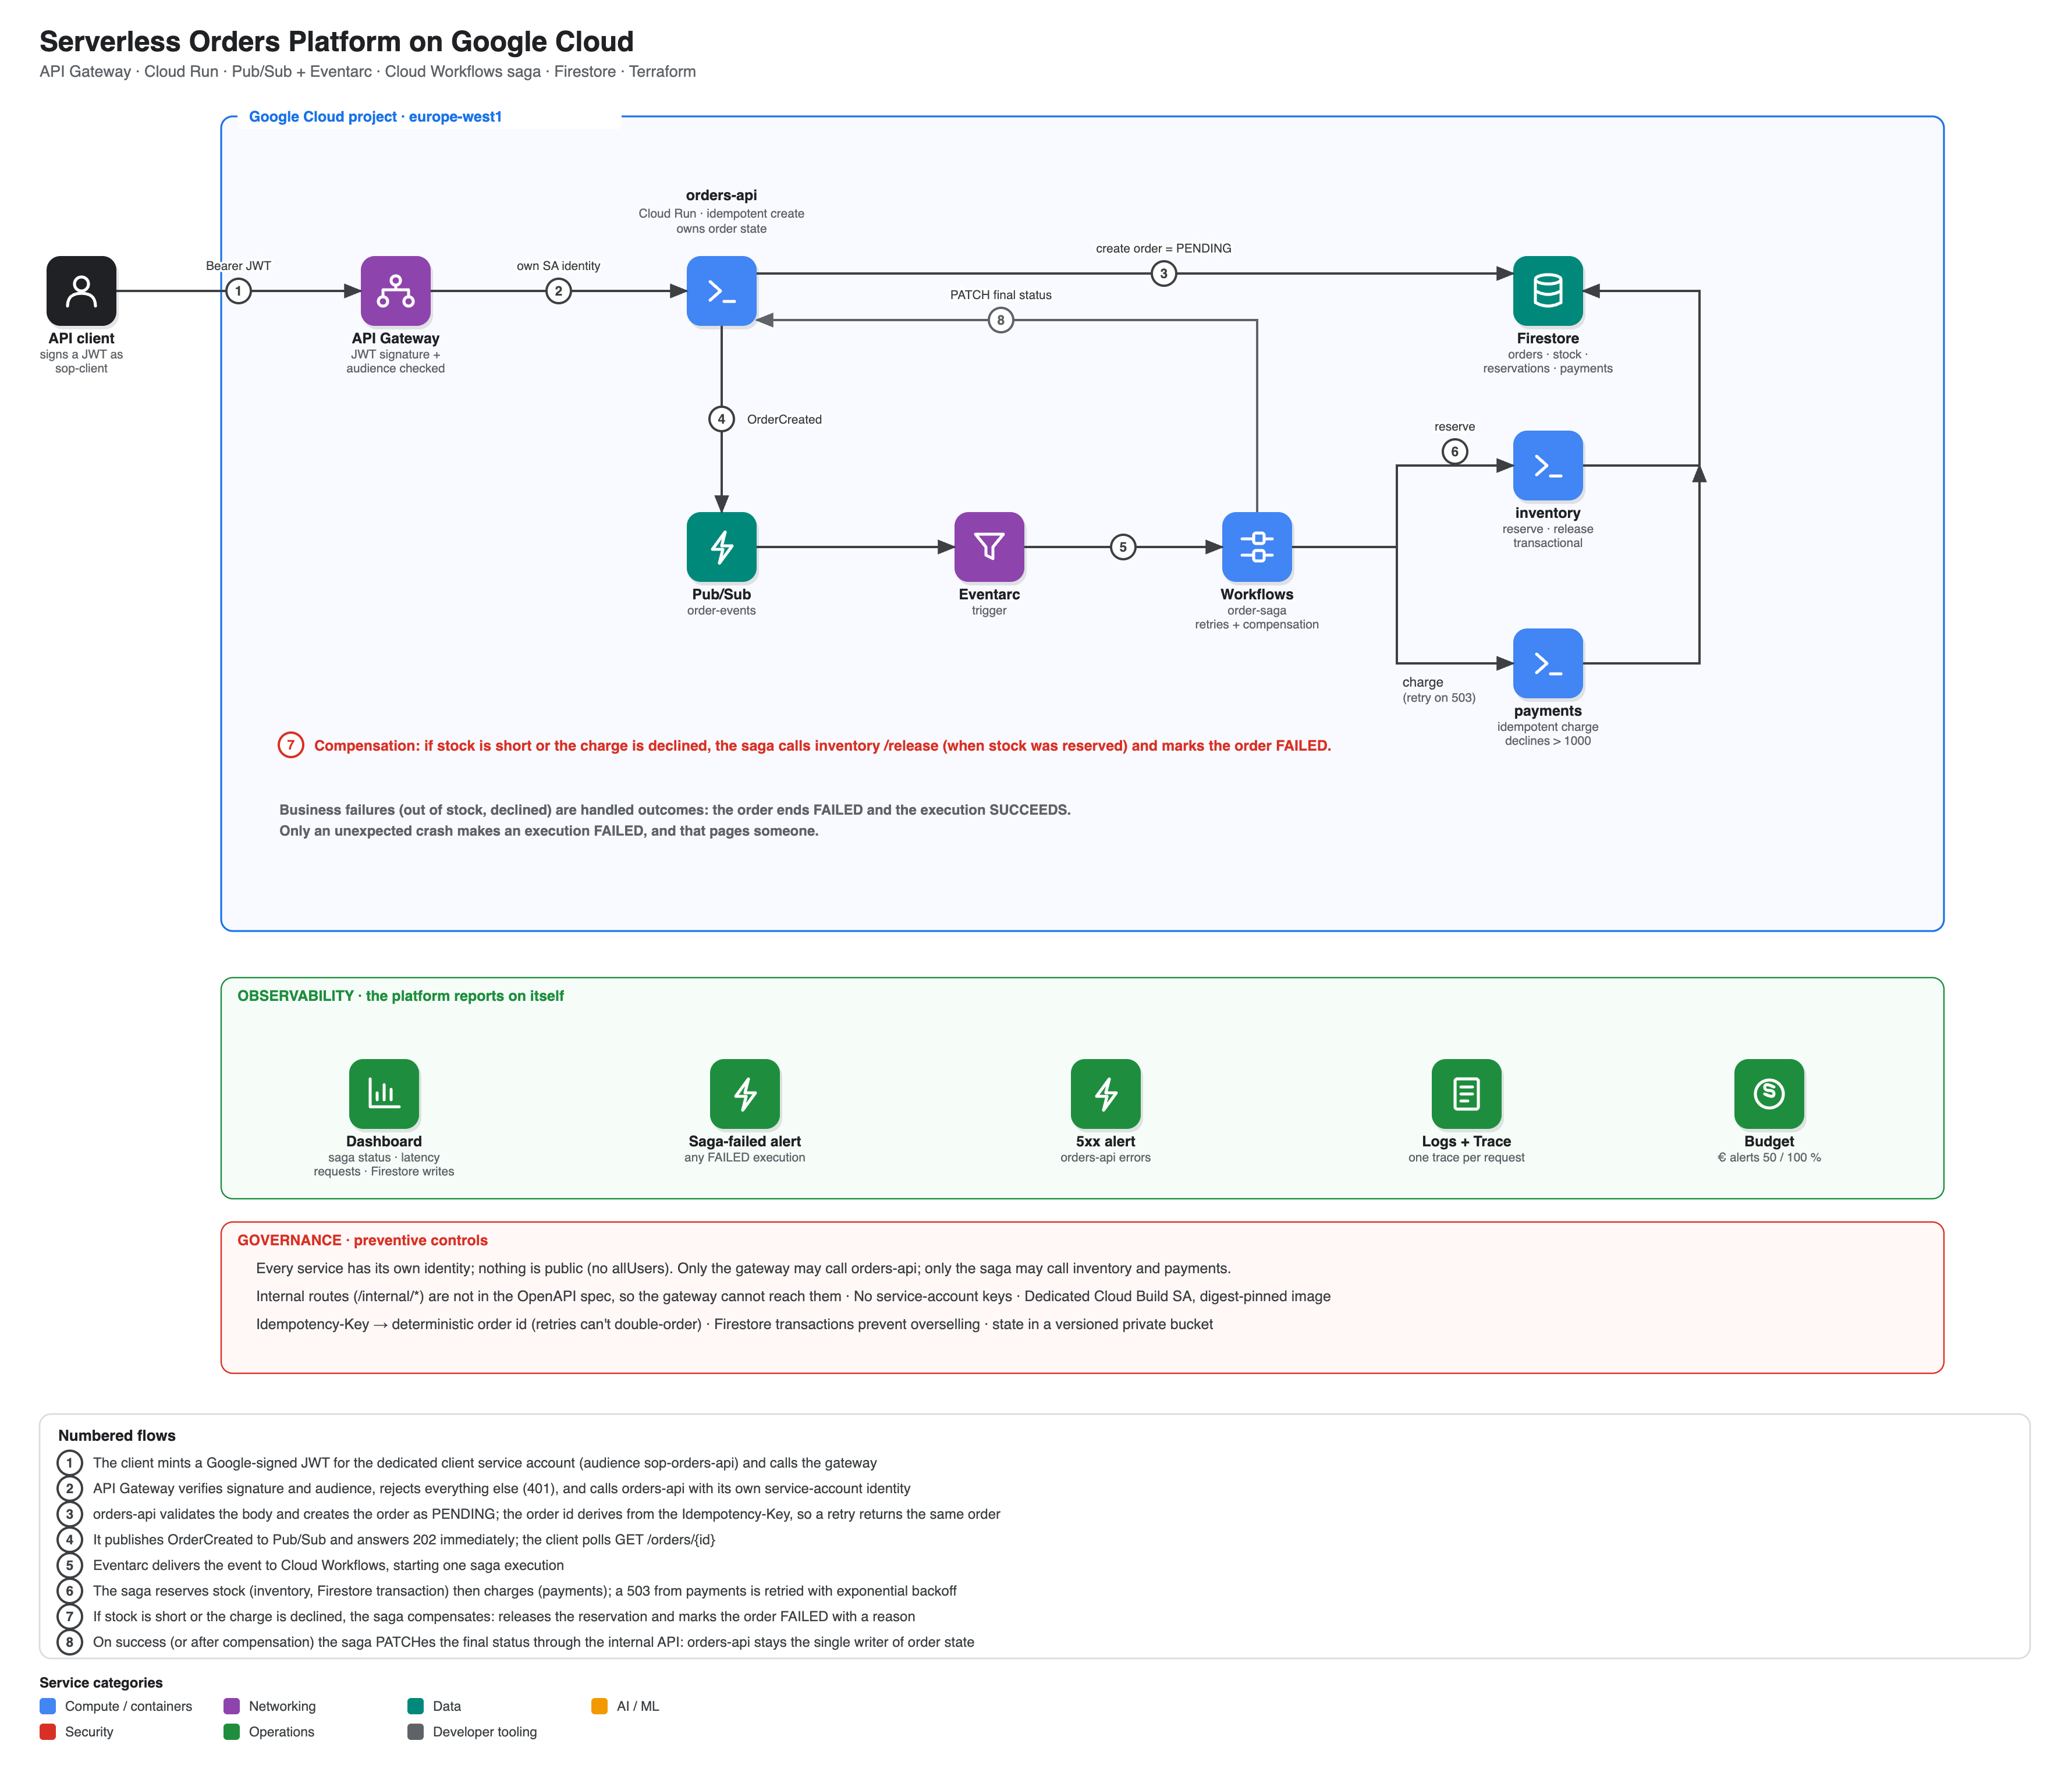This screenshot has width=2072, height=1769.
Task: Click the Networking purple legend swatch
Action: click(232, 1706)
